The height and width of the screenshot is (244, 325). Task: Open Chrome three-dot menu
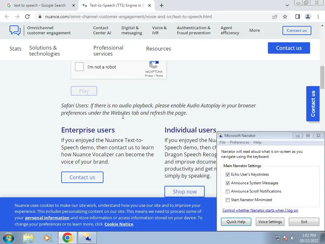point(318,17)
